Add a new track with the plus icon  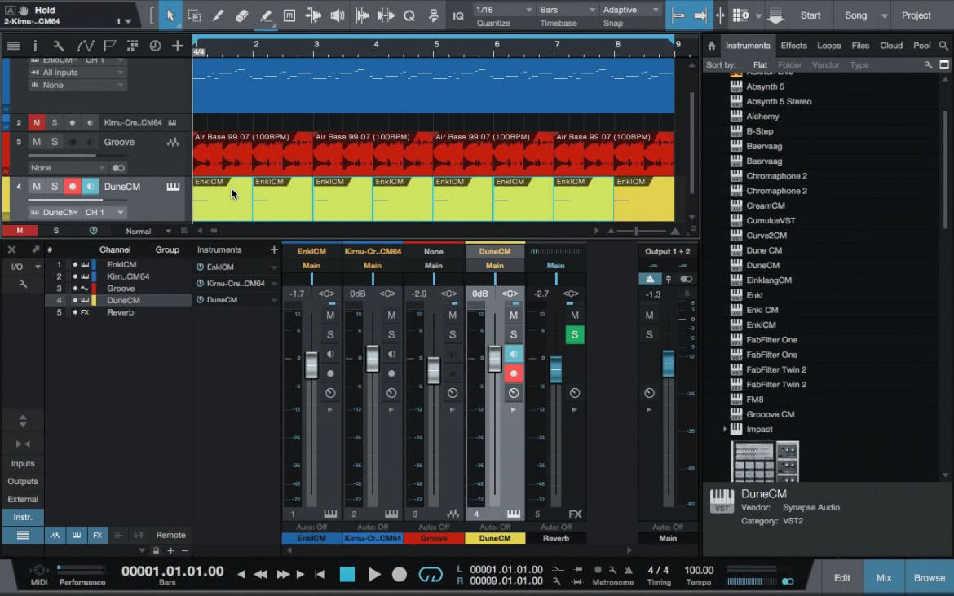[x=178, y=46]
